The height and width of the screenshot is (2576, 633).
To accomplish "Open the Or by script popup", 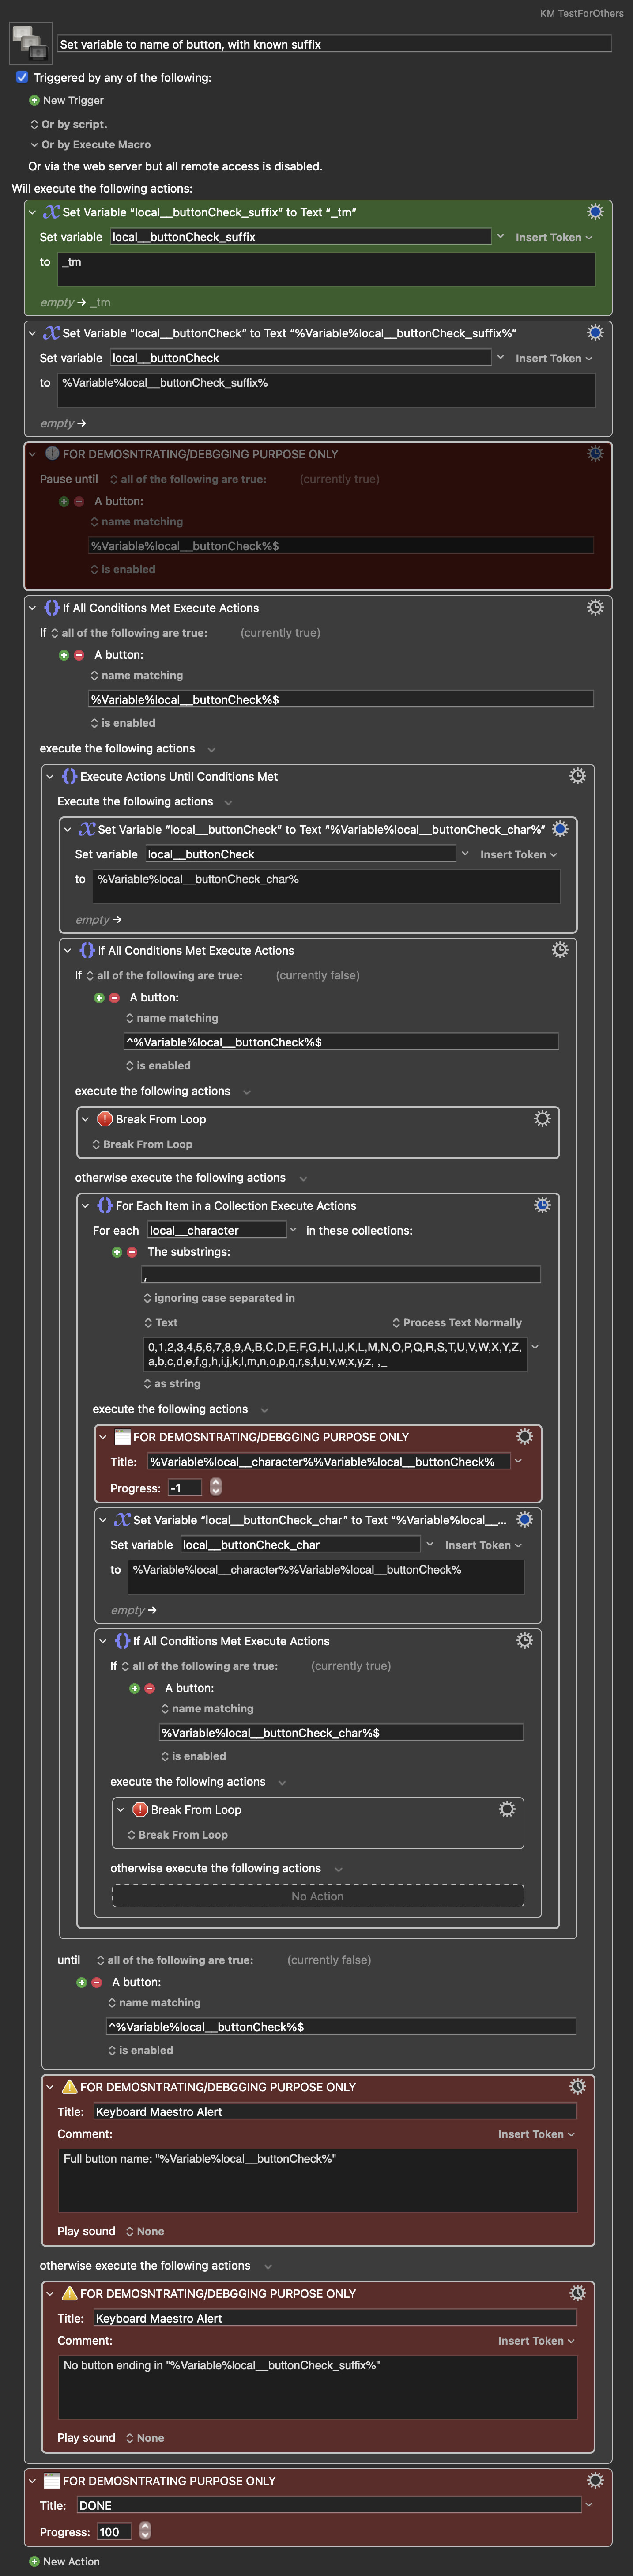I will (68, 124).
